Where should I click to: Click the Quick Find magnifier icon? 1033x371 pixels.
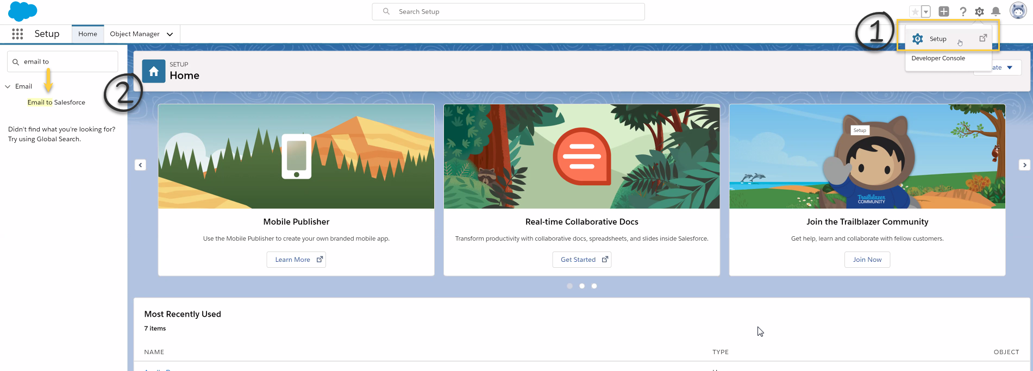coord(16,62)
